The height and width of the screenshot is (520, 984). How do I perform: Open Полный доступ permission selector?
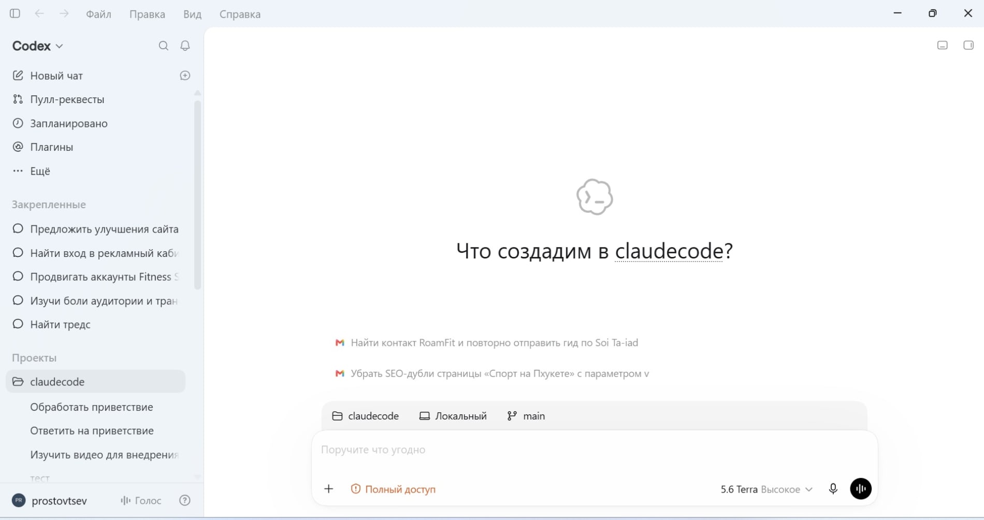[393, 489]
